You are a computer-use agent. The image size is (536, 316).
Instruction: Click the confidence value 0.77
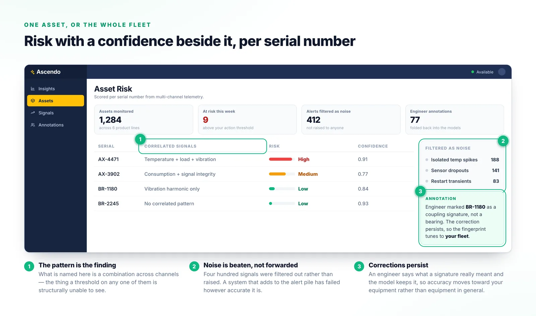coord(363,174)
